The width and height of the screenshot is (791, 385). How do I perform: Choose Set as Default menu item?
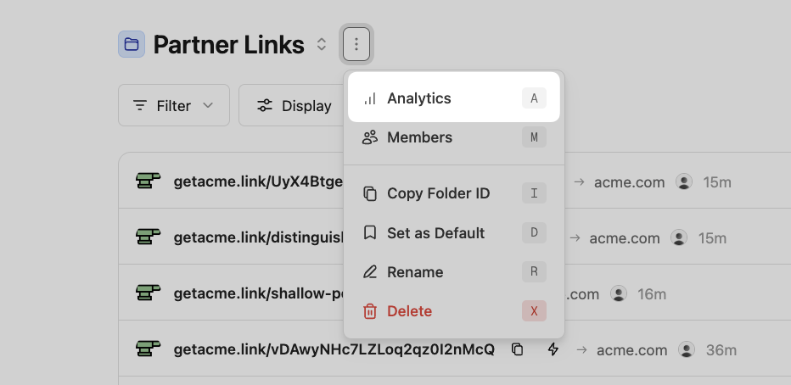454,233
